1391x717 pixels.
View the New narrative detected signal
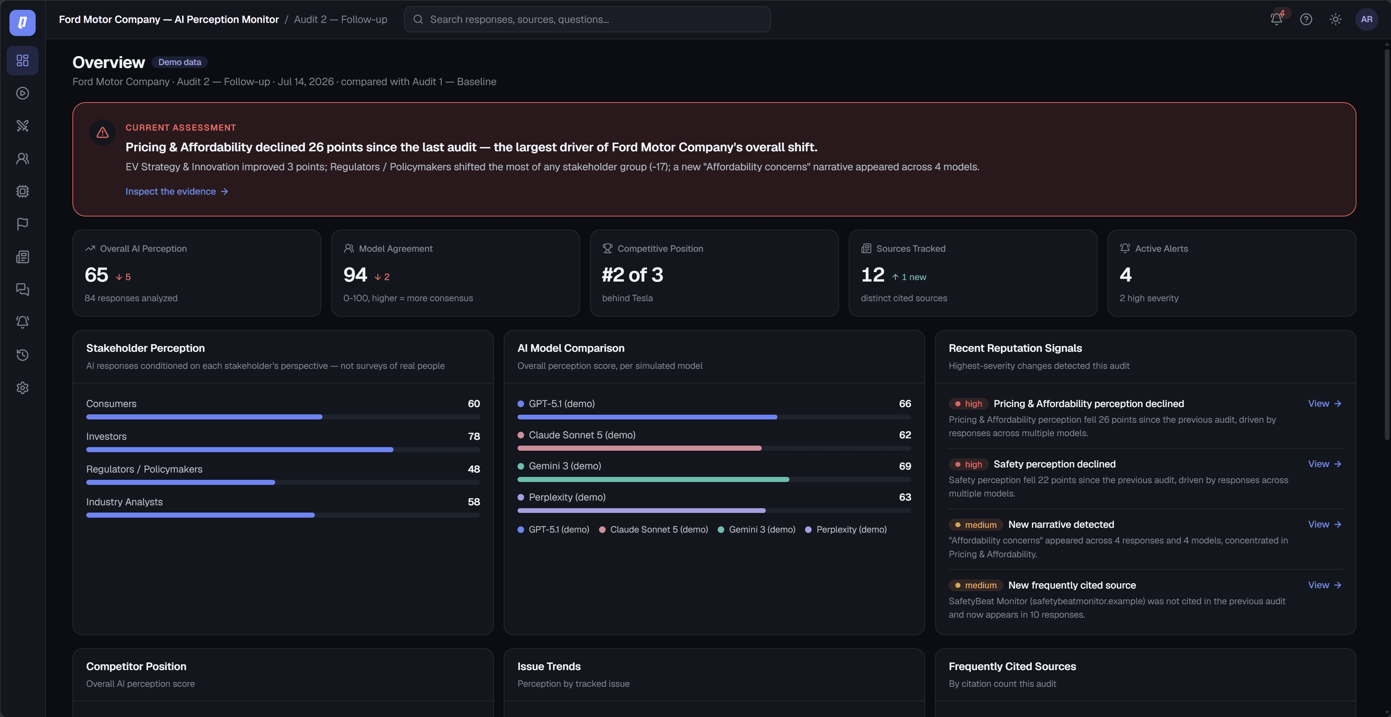[1325, 524]
